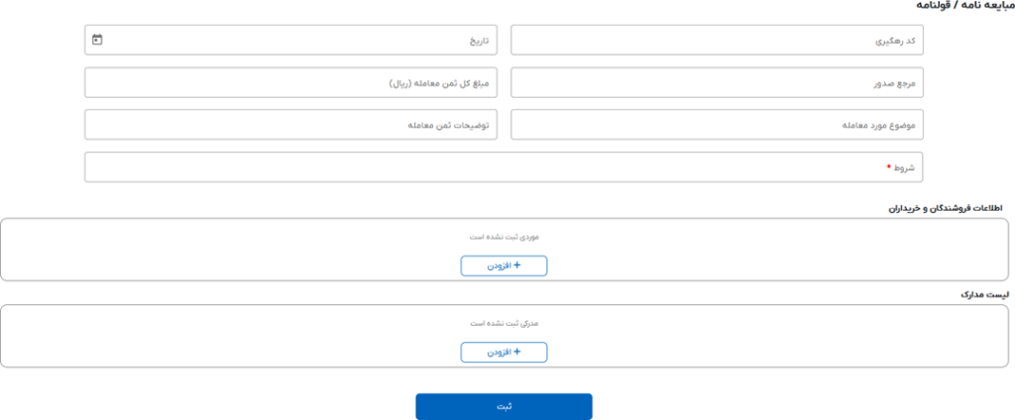Click the موضوع مورد معامله input box
1015x420 pixels.
tap(724, 125)
